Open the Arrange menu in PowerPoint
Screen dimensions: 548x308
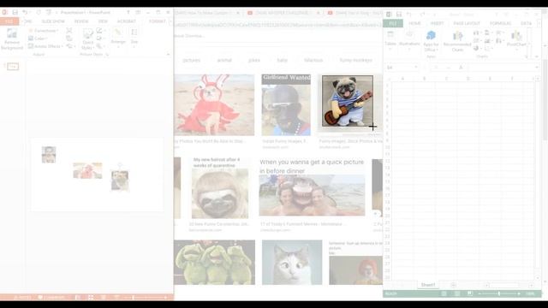(118, 37)
